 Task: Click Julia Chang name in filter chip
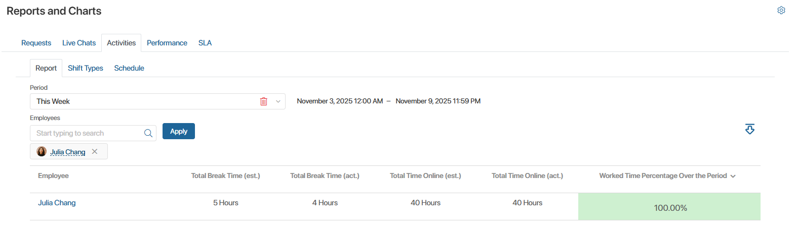[67, 152]
